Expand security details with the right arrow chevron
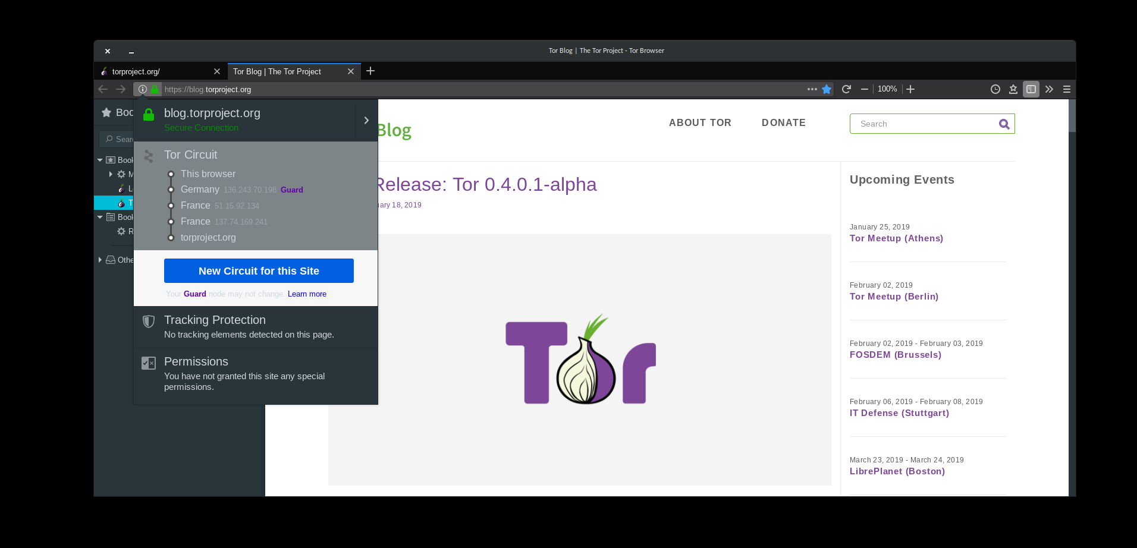The height and width of the screenshot is (548, 1137). pos(366,120)
